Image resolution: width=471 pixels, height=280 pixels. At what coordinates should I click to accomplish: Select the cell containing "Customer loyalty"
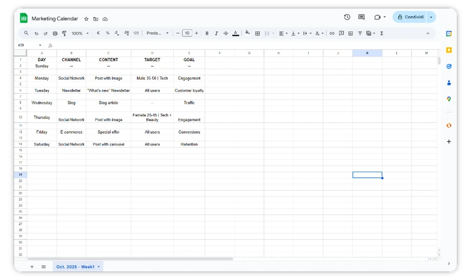(189, 90)
